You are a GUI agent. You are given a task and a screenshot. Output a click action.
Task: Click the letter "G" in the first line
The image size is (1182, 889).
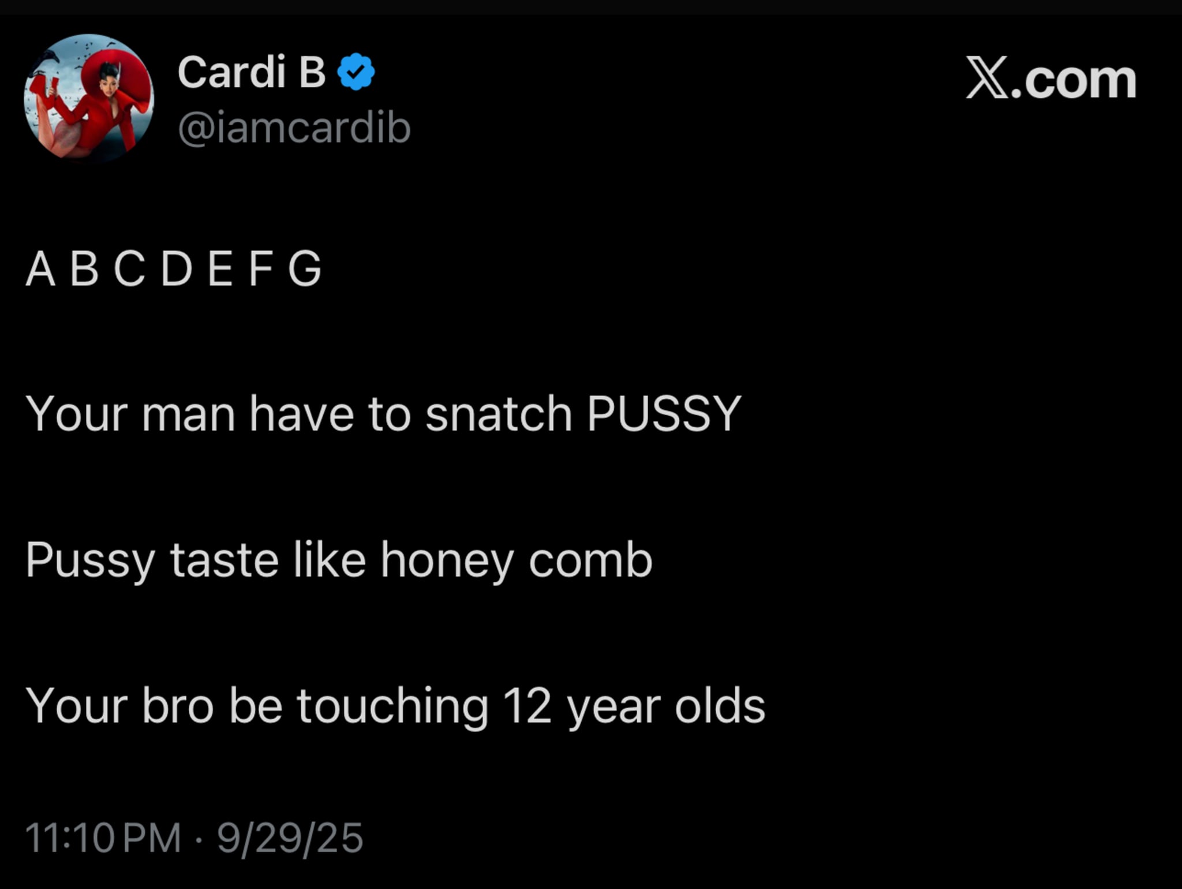pyautogui.click(x=304, y=268)
